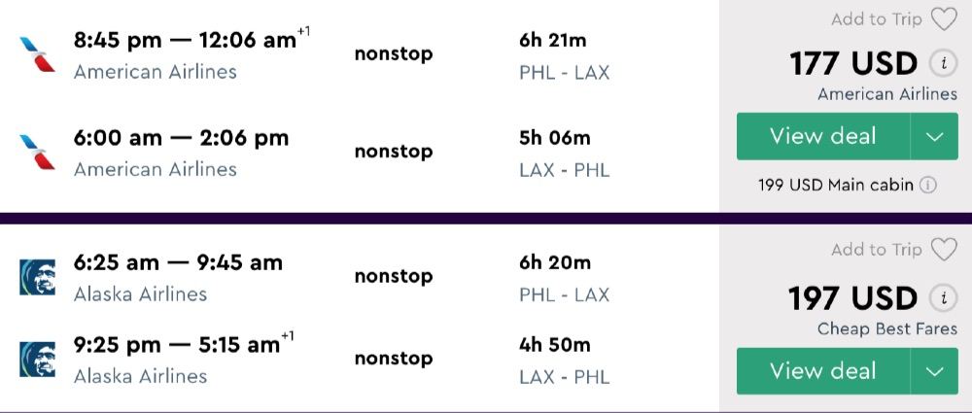Save the 197 USD flight with the heart icon
Screen dimensions: 972x413
[x=943, y=250]
